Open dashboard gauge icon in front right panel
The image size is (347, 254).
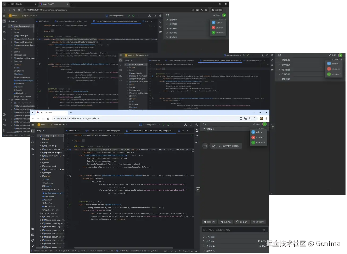click(204, 124)
